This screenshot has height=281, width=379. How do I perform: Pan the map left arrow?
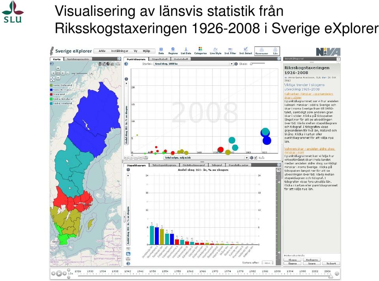pyautogui.click(x=53, y=73)
